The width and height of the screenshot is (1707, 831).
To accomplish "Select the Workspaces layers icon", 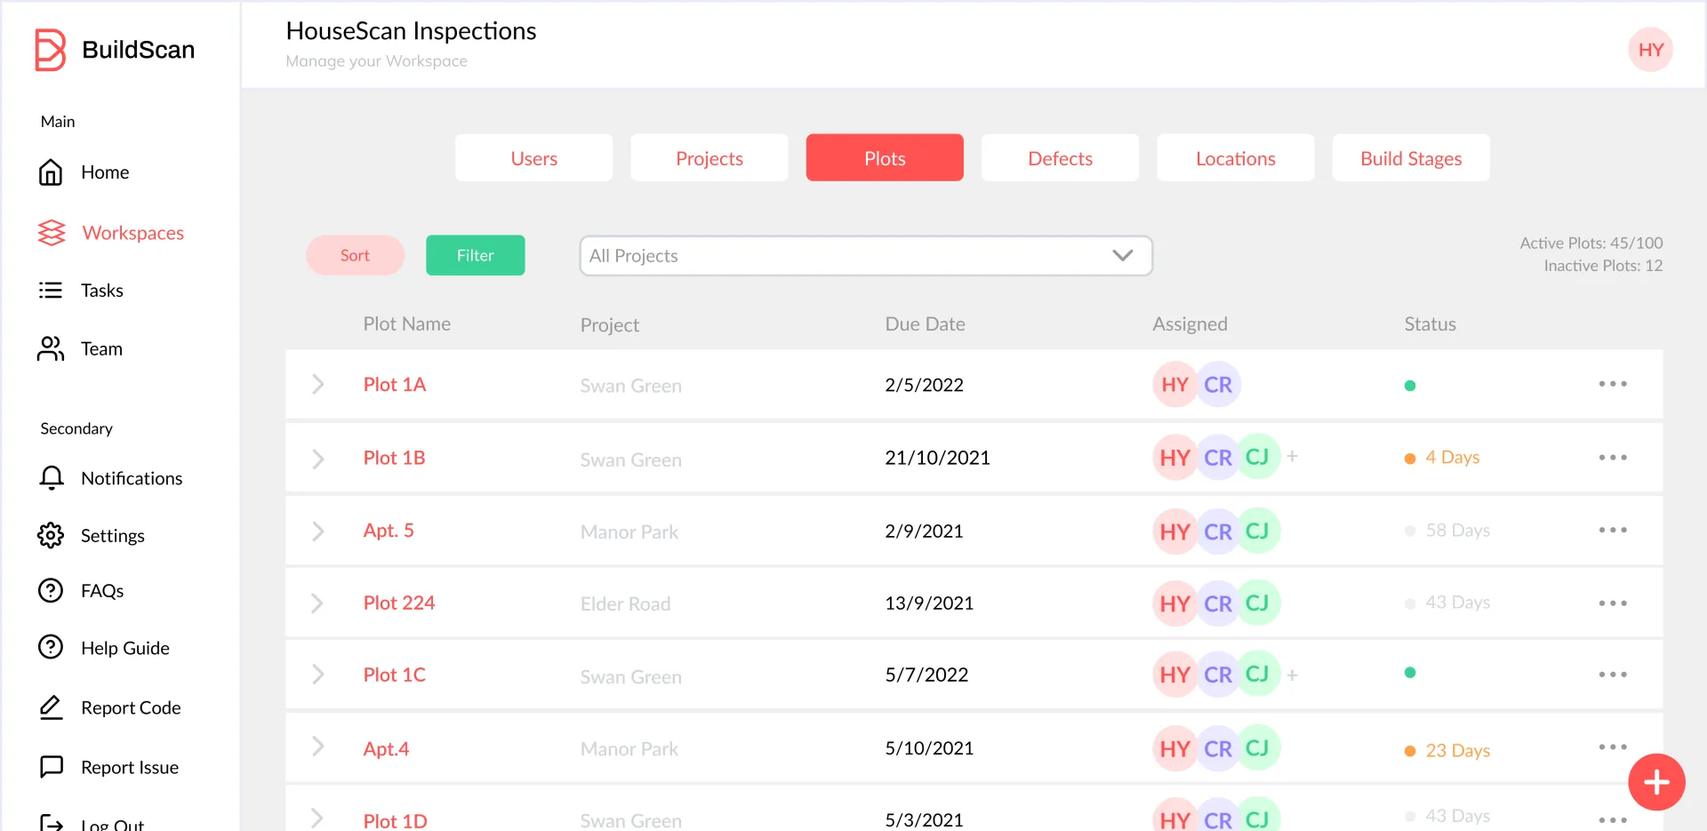I will (x=52, y=233).
